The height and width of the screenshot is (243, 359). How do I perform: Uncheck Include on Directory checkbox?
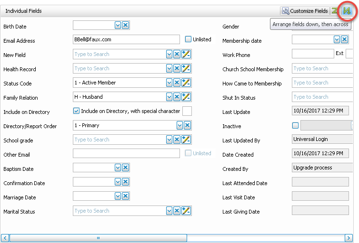(76, 111)
